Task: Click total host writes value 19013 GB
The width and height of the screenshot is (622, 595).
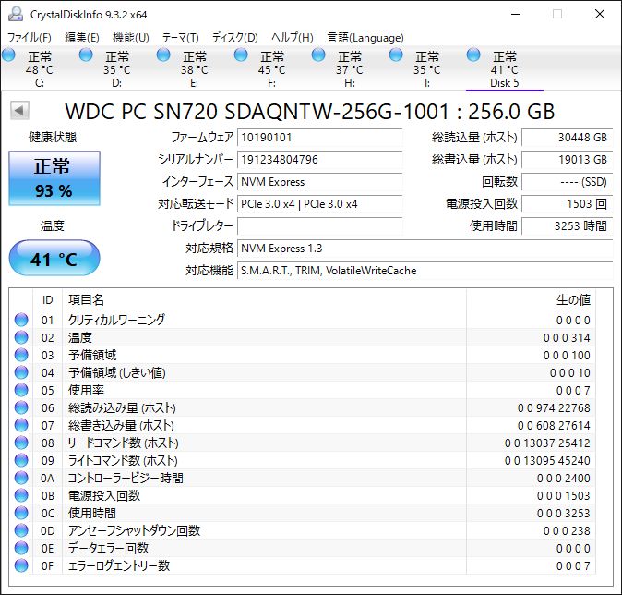Action: [x=568, y=160]
